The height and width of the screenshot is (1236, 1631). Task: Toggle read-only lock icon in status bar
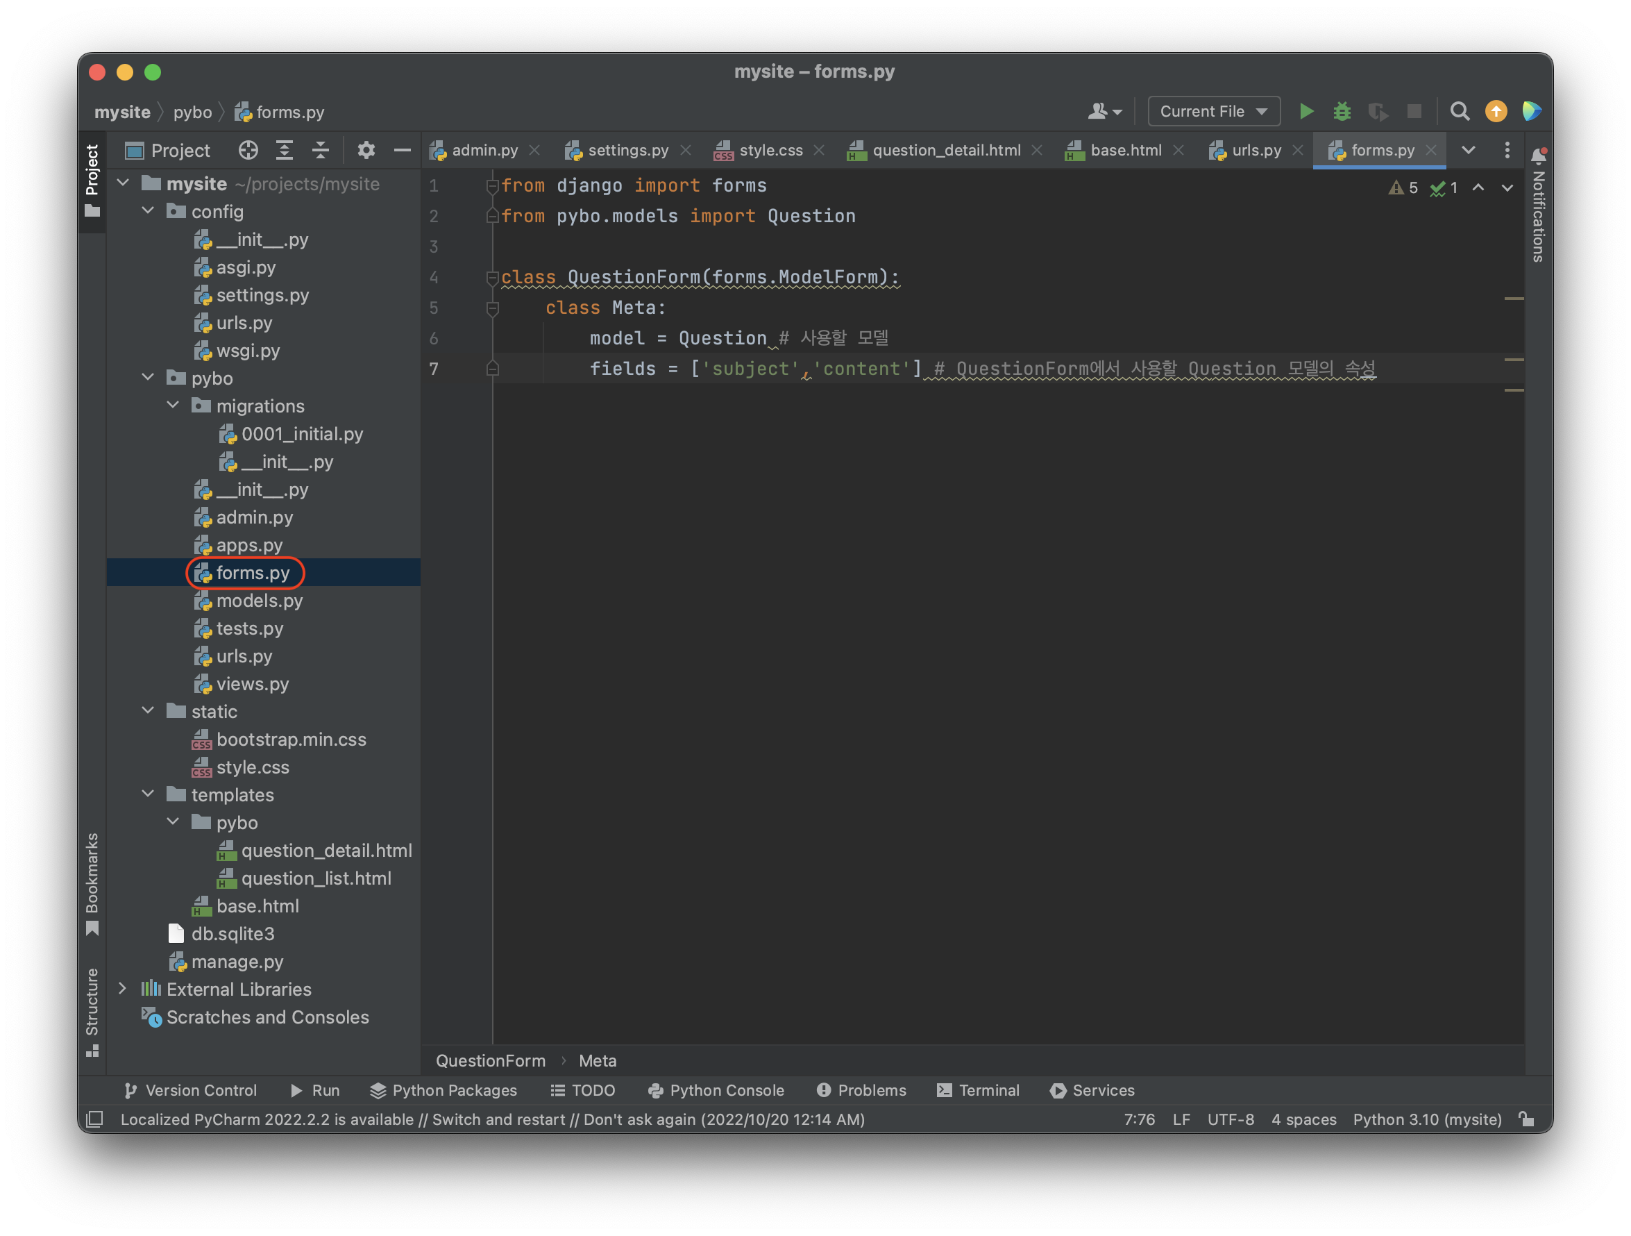pyautogui.click(x=1526, y=1119)
